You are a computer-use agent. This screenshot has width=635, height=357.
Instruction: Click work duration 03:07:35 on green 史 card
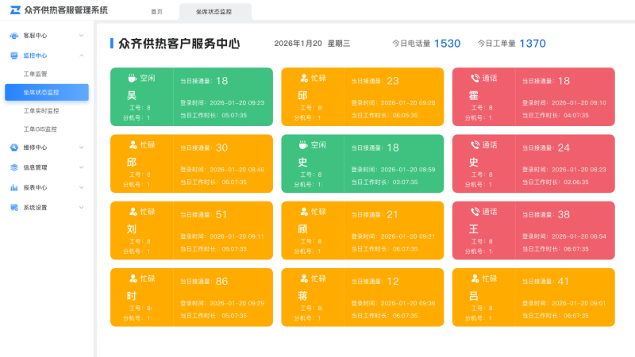click(405, 182)
